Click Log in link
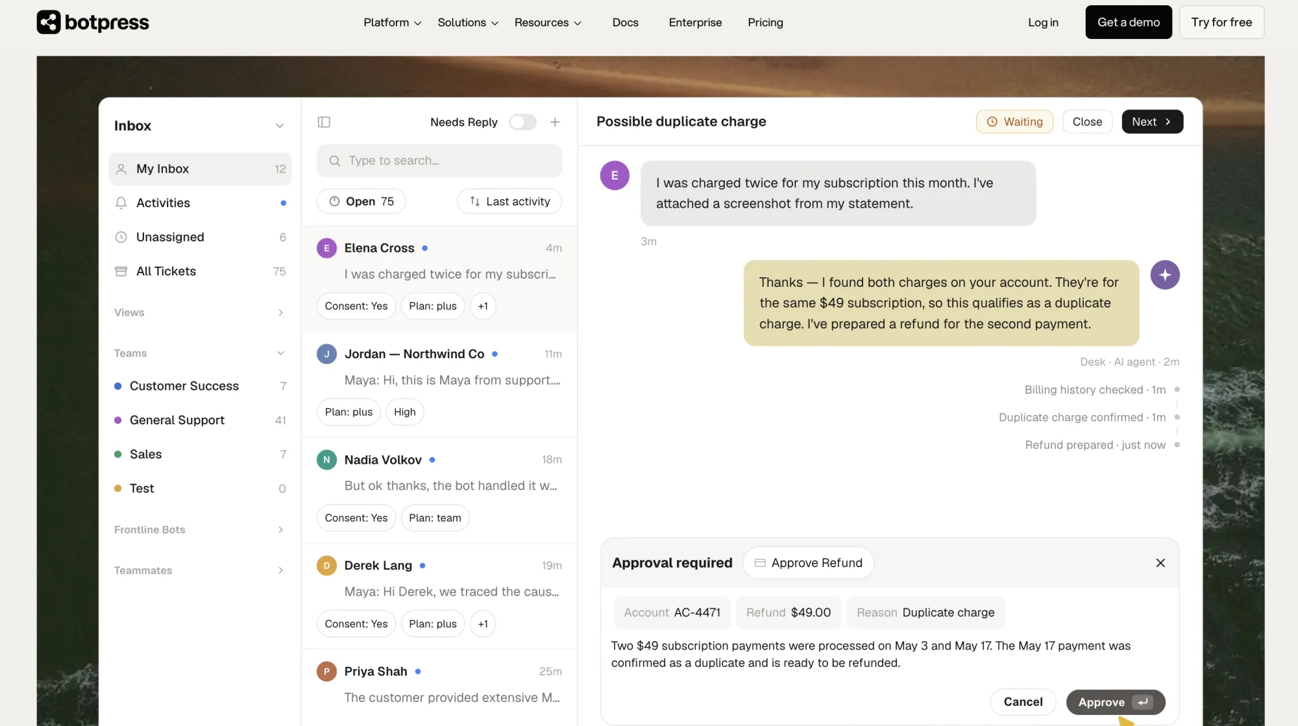1298x726 pixels. click(1043, 23)
